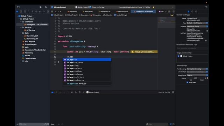Open the Indent Using Spaces dropdown
The width and height of the screenshot is (224, 126).
tap(197, 75)
